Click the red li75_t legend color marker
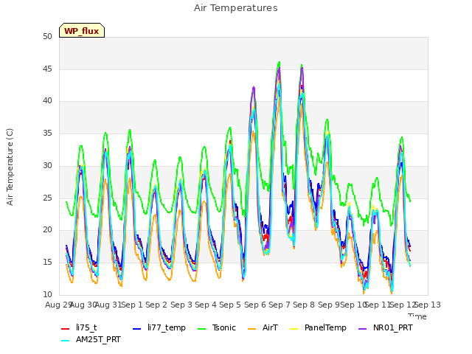Image resolution: width=472 pixels, height=354 pixels. (x=66, y=329)
